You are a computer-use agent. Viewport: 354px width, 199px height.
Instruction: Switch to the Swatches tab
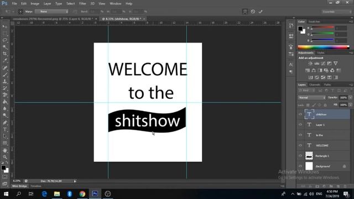(x=314, y=22)
